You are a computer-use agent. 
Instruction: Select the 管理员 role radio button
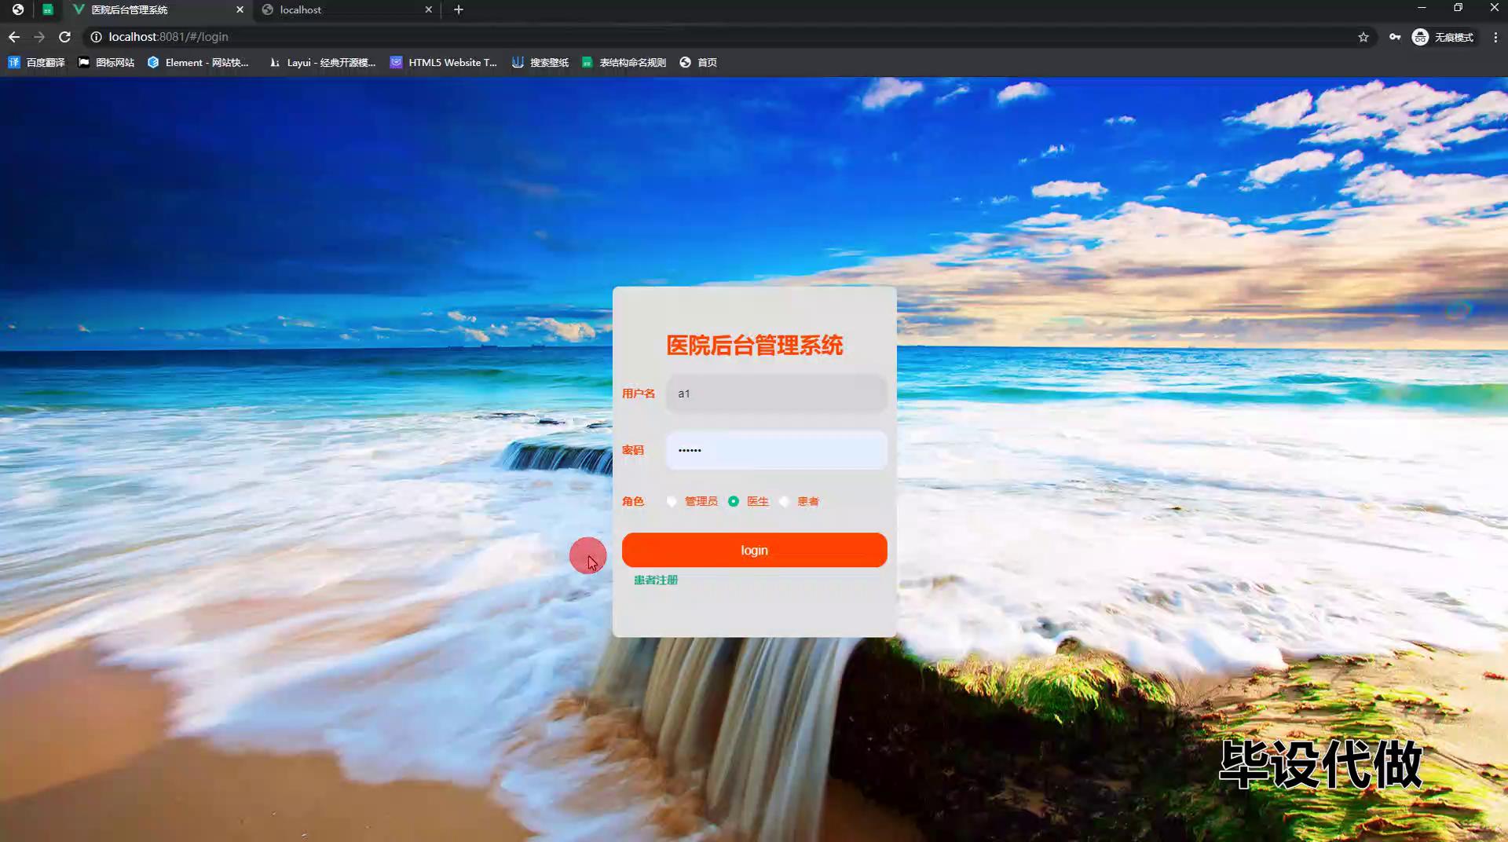(672, 501)
